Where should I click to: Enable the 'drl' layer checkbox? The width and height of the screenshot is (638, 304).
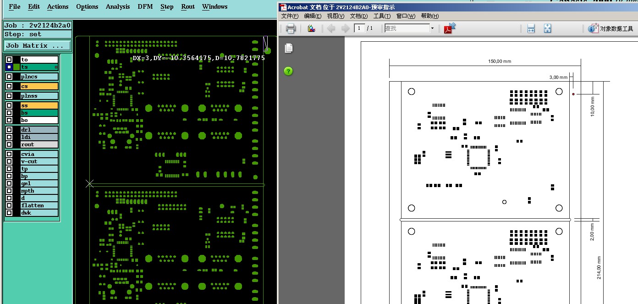pos(9,130)
